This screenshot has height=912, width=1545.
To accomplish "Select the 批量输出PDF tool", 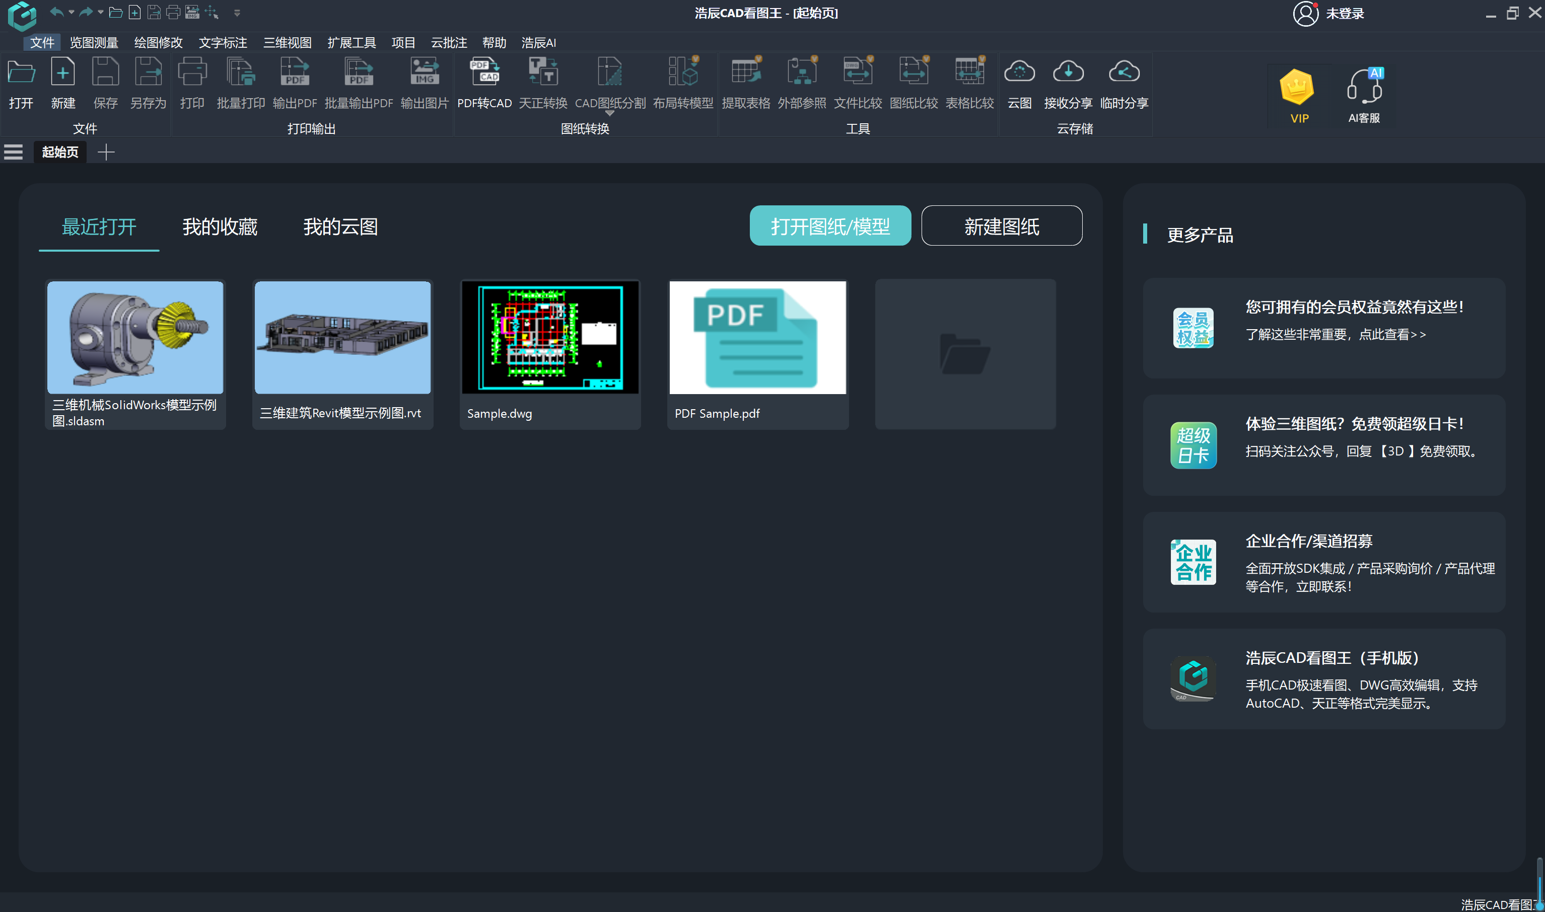I will [359, 83].
